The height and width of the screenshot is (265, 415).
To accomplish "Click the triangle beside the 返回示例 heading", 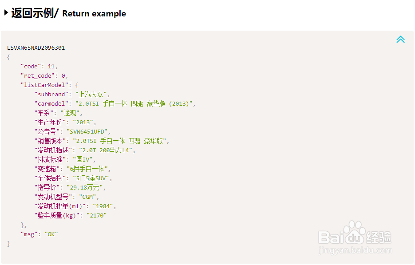I will pos(6,13).
